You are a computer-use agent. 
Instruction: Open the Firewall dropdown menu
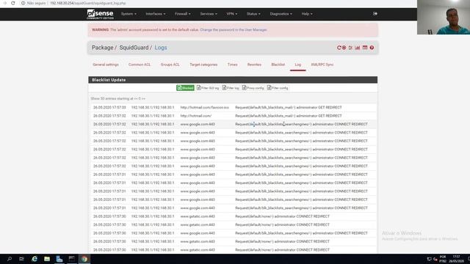click(183, 14)
